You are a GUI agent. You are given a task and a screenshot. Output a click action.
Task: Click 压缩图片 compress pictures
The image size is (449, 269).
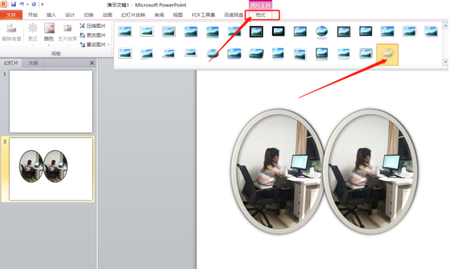(x=93, y=26)
